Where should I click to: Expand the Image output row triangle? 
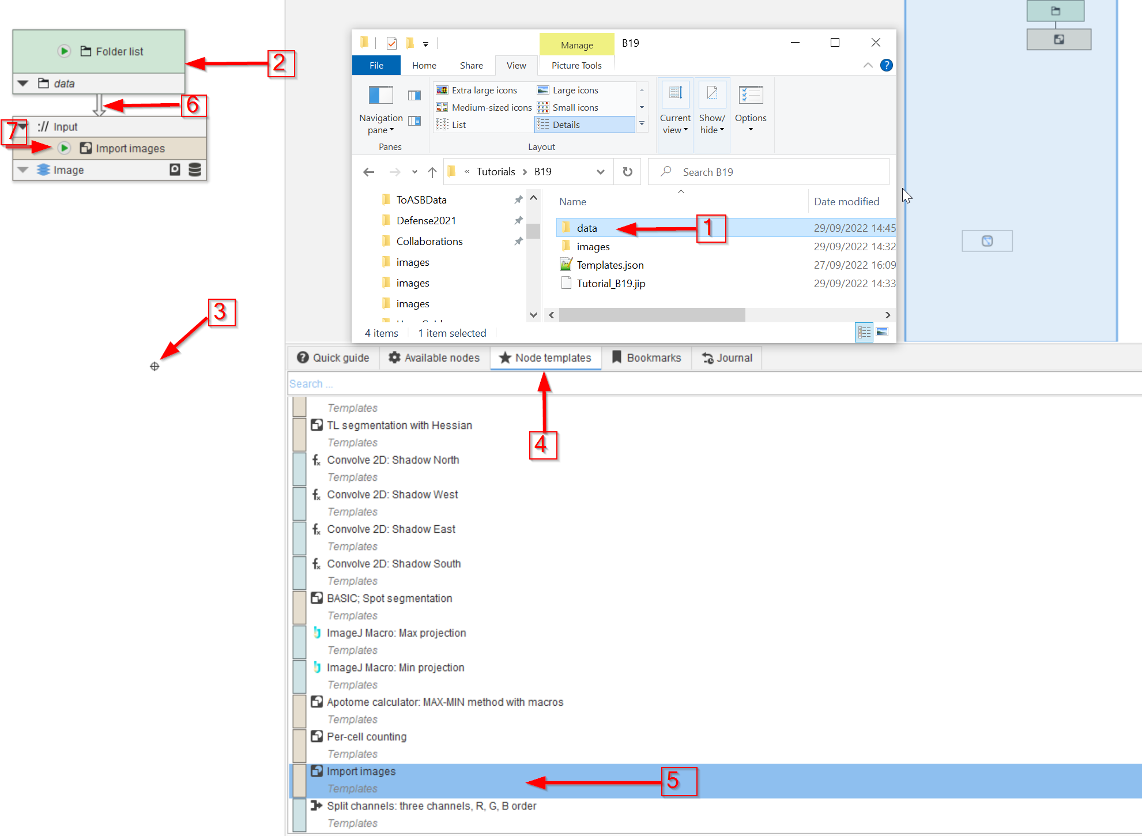(23, 170)
